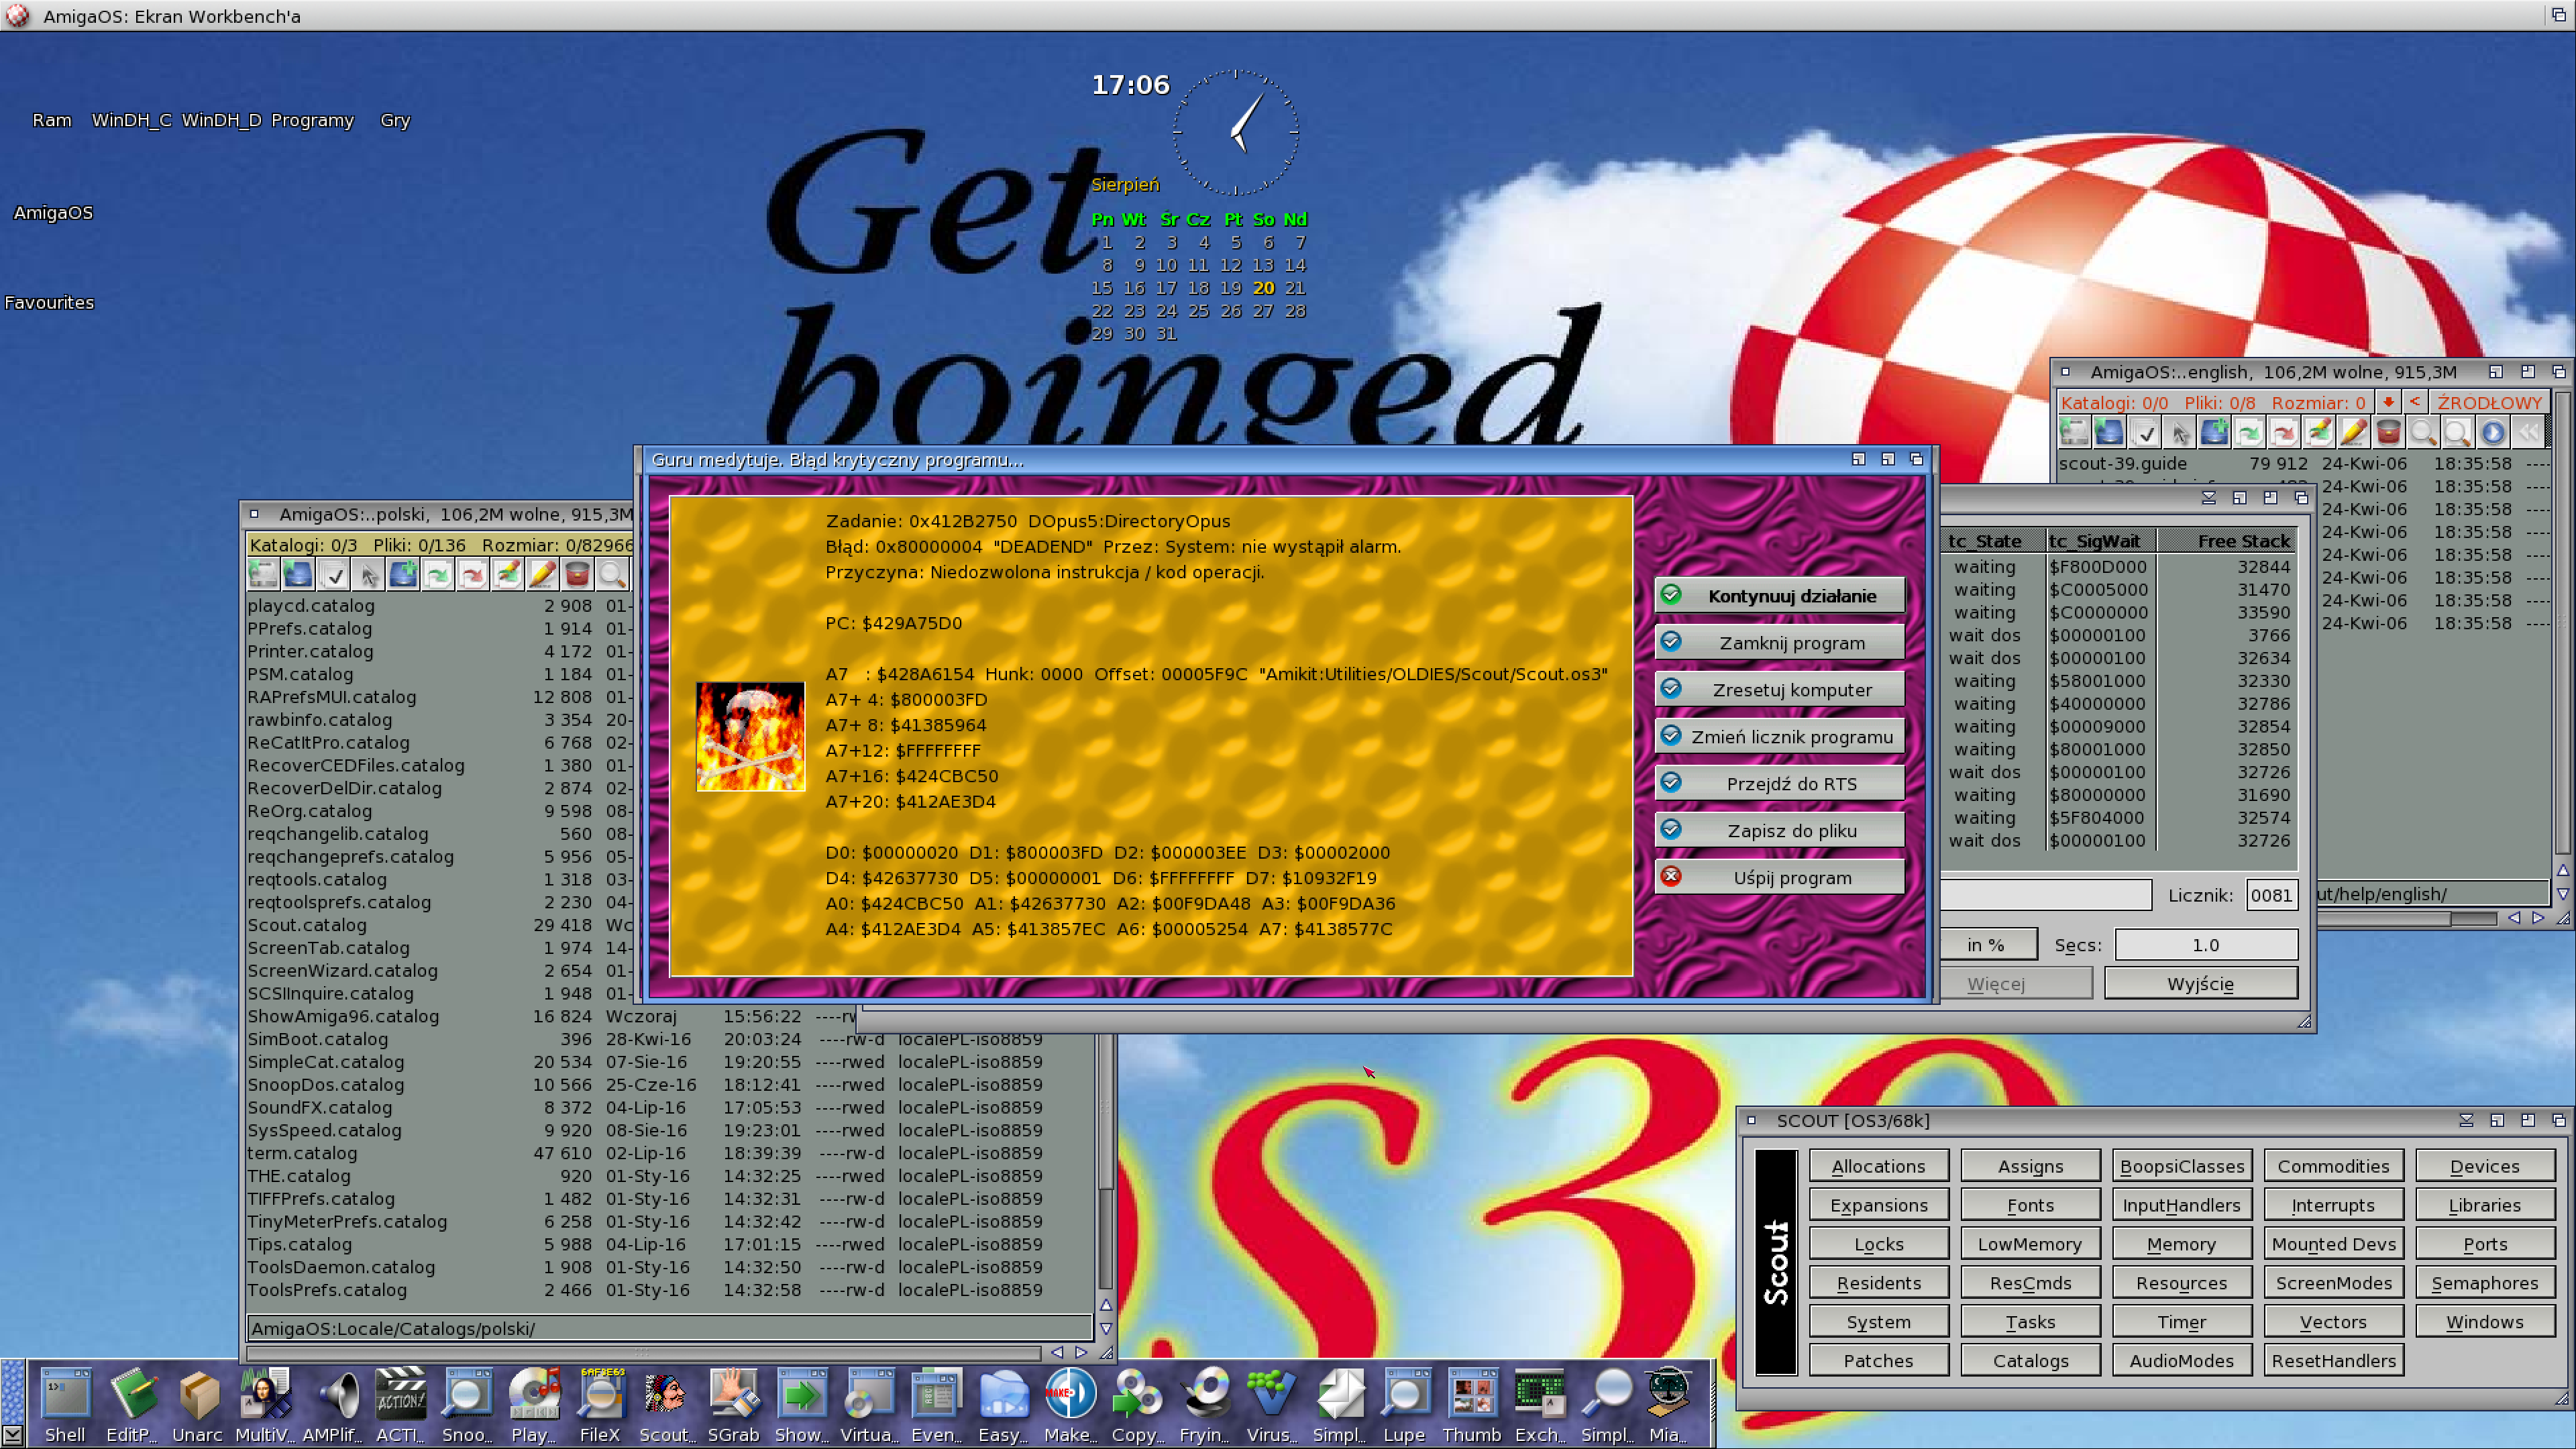Click red down-arrow in english lister header
The width and height of the screenshot is (2576, 1449).
2388,402
